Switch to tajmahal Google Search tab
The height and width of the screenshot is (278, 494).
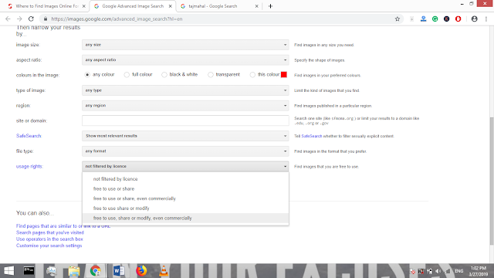[x=219, y=6]
